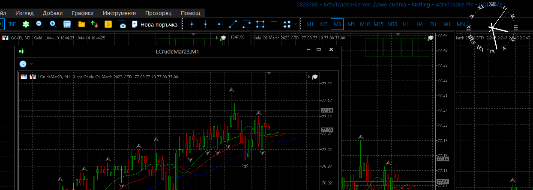The width and height of the screenshot is (533, 190).
Task: Switch timeframe to M1
Action: (310, 24)
